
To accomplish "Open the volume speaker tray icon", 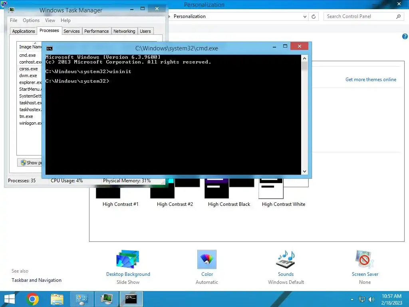I will coord(371,299).
